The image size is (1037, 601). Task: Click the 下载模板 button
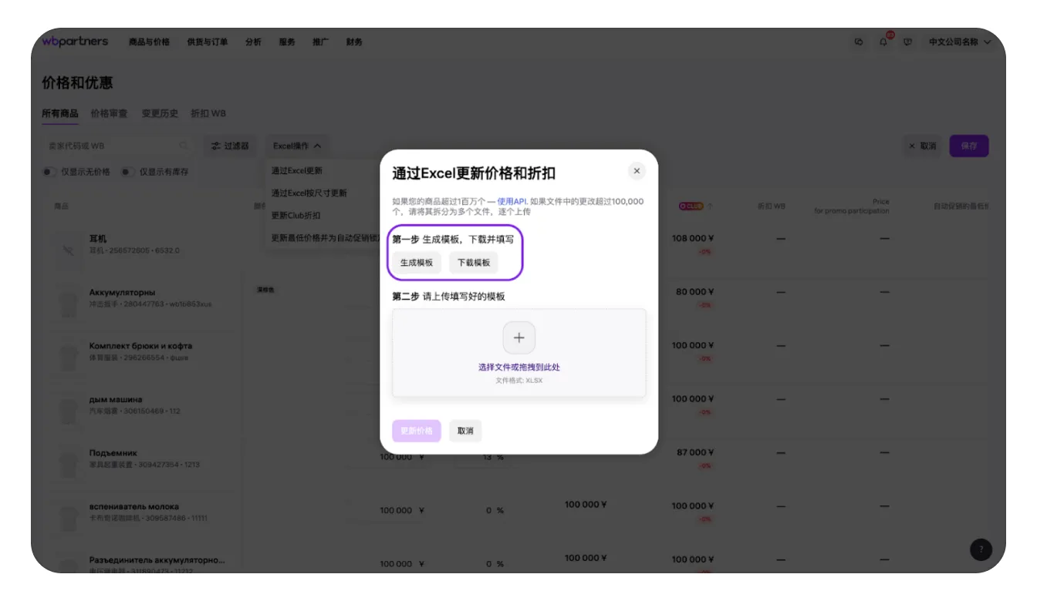[x=474, y=263]
